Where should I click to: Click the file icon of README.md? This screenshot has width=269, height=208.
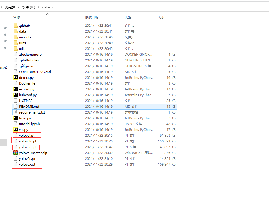point(16,106)
